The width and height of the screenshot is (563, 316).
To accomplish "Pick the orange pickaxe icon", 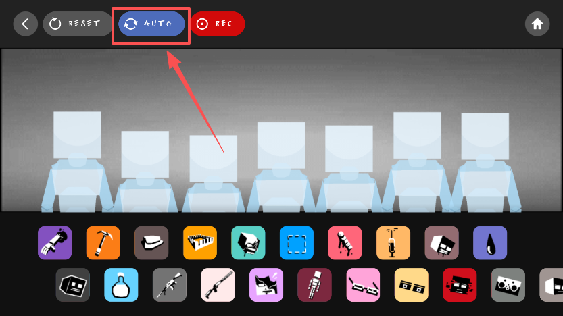I will pyautogui.click(x=103, y=243).
